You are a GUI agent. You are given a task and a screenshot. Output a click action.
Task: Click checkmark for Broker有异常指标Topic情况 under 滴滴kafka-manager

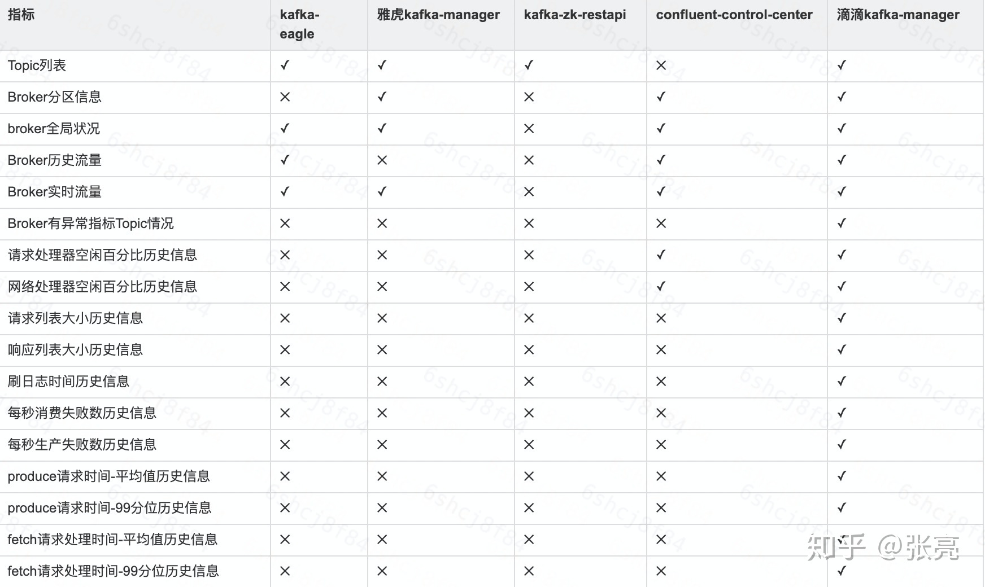[842, 224]
